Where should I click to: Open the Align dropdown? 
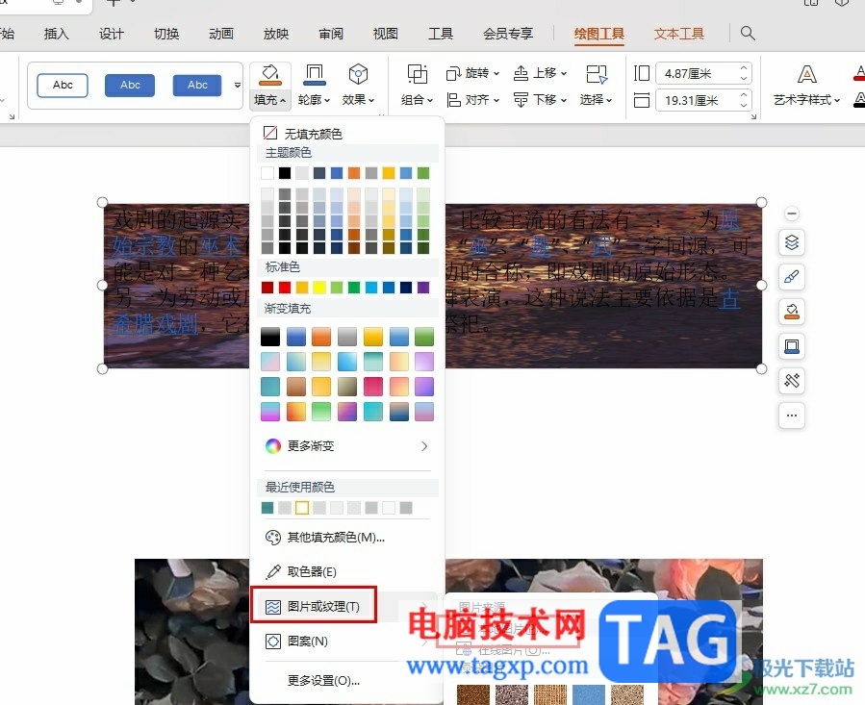point(472,100)
